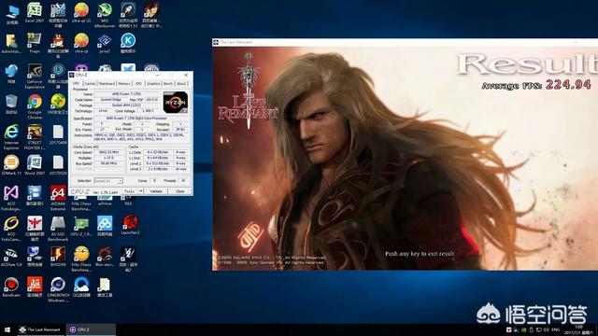Switch to the CPU tab in CPU-Z
Viewport: 598px width, 336px height.
coord(77,83)
